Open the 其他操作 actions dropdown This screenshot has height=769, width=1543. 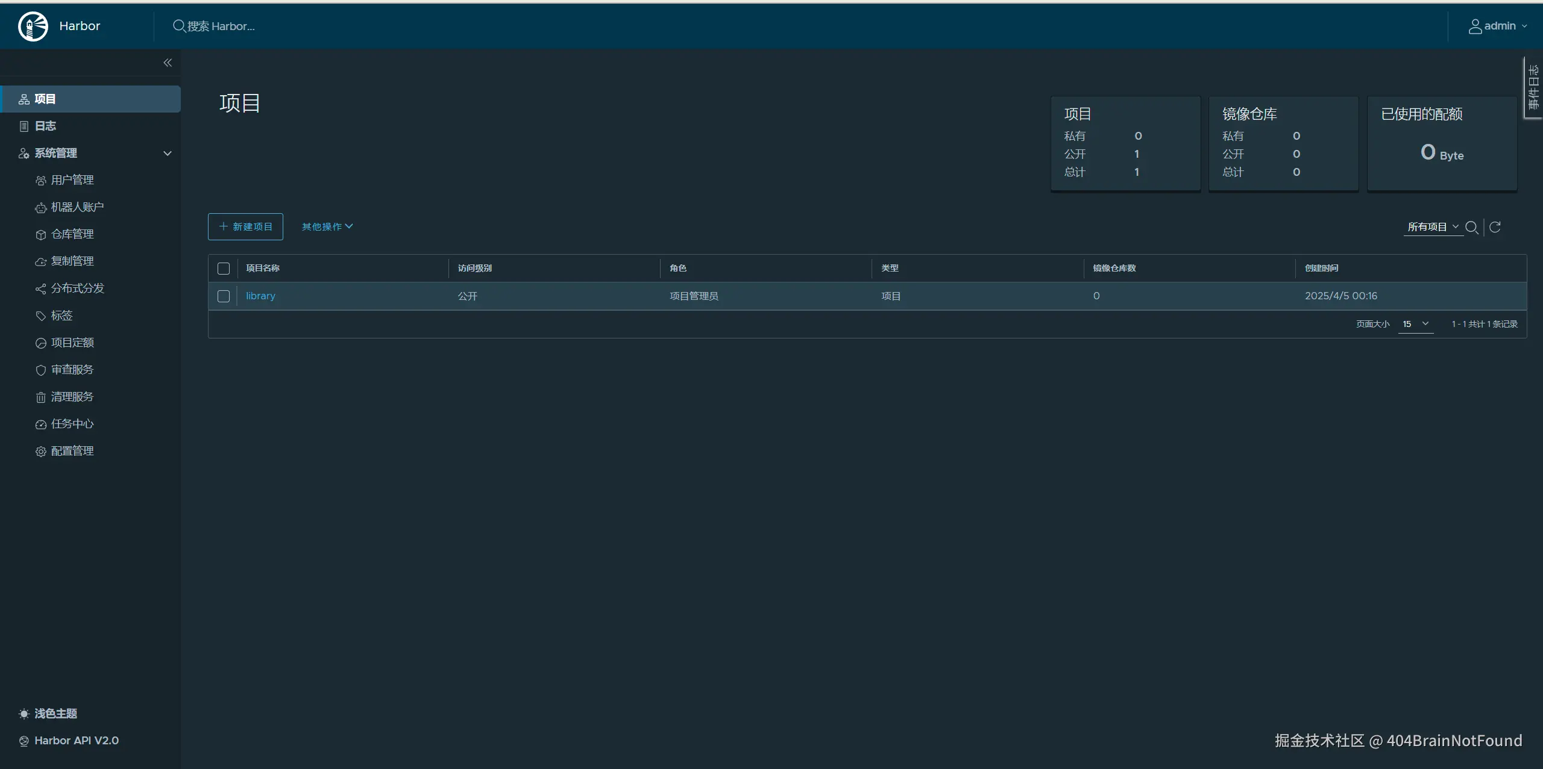pyautogui.click(x=327, y=227)
